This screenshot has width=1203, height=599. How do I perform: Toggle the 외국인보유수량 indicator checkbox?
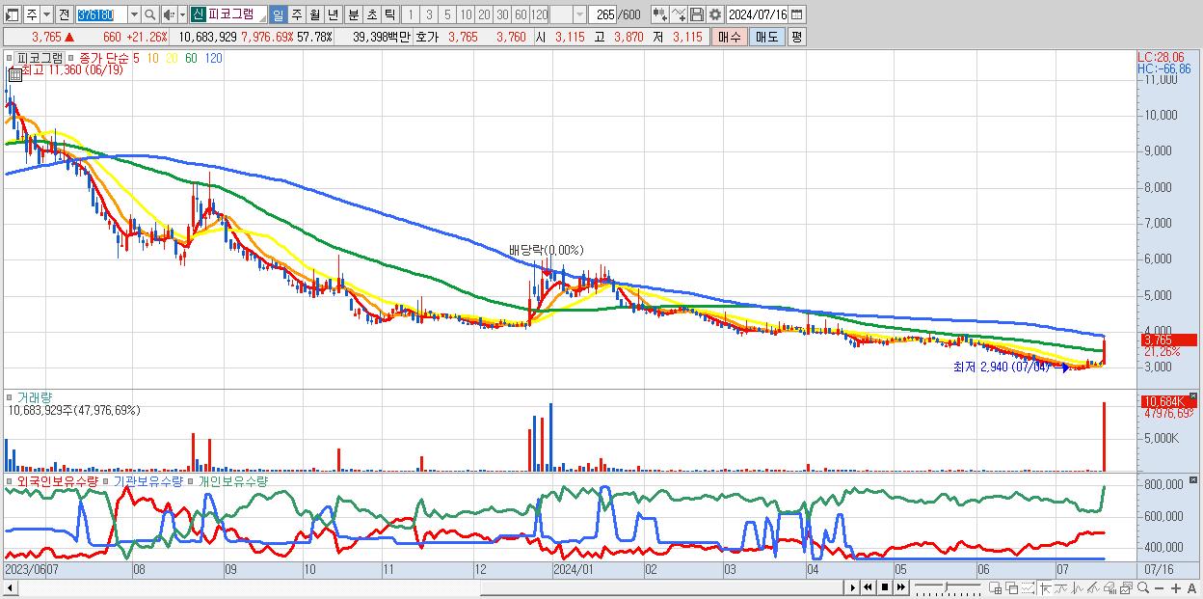pyautogui.click(x=11, y=480)
